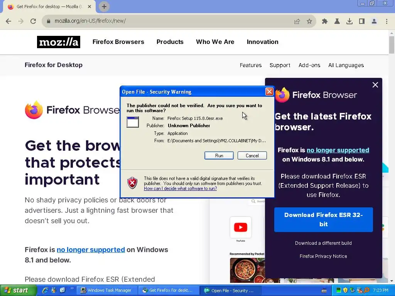Click Download Firefox ESR 32-bit button
This screenshot has height=296, width=395.
tap(324, 219)
